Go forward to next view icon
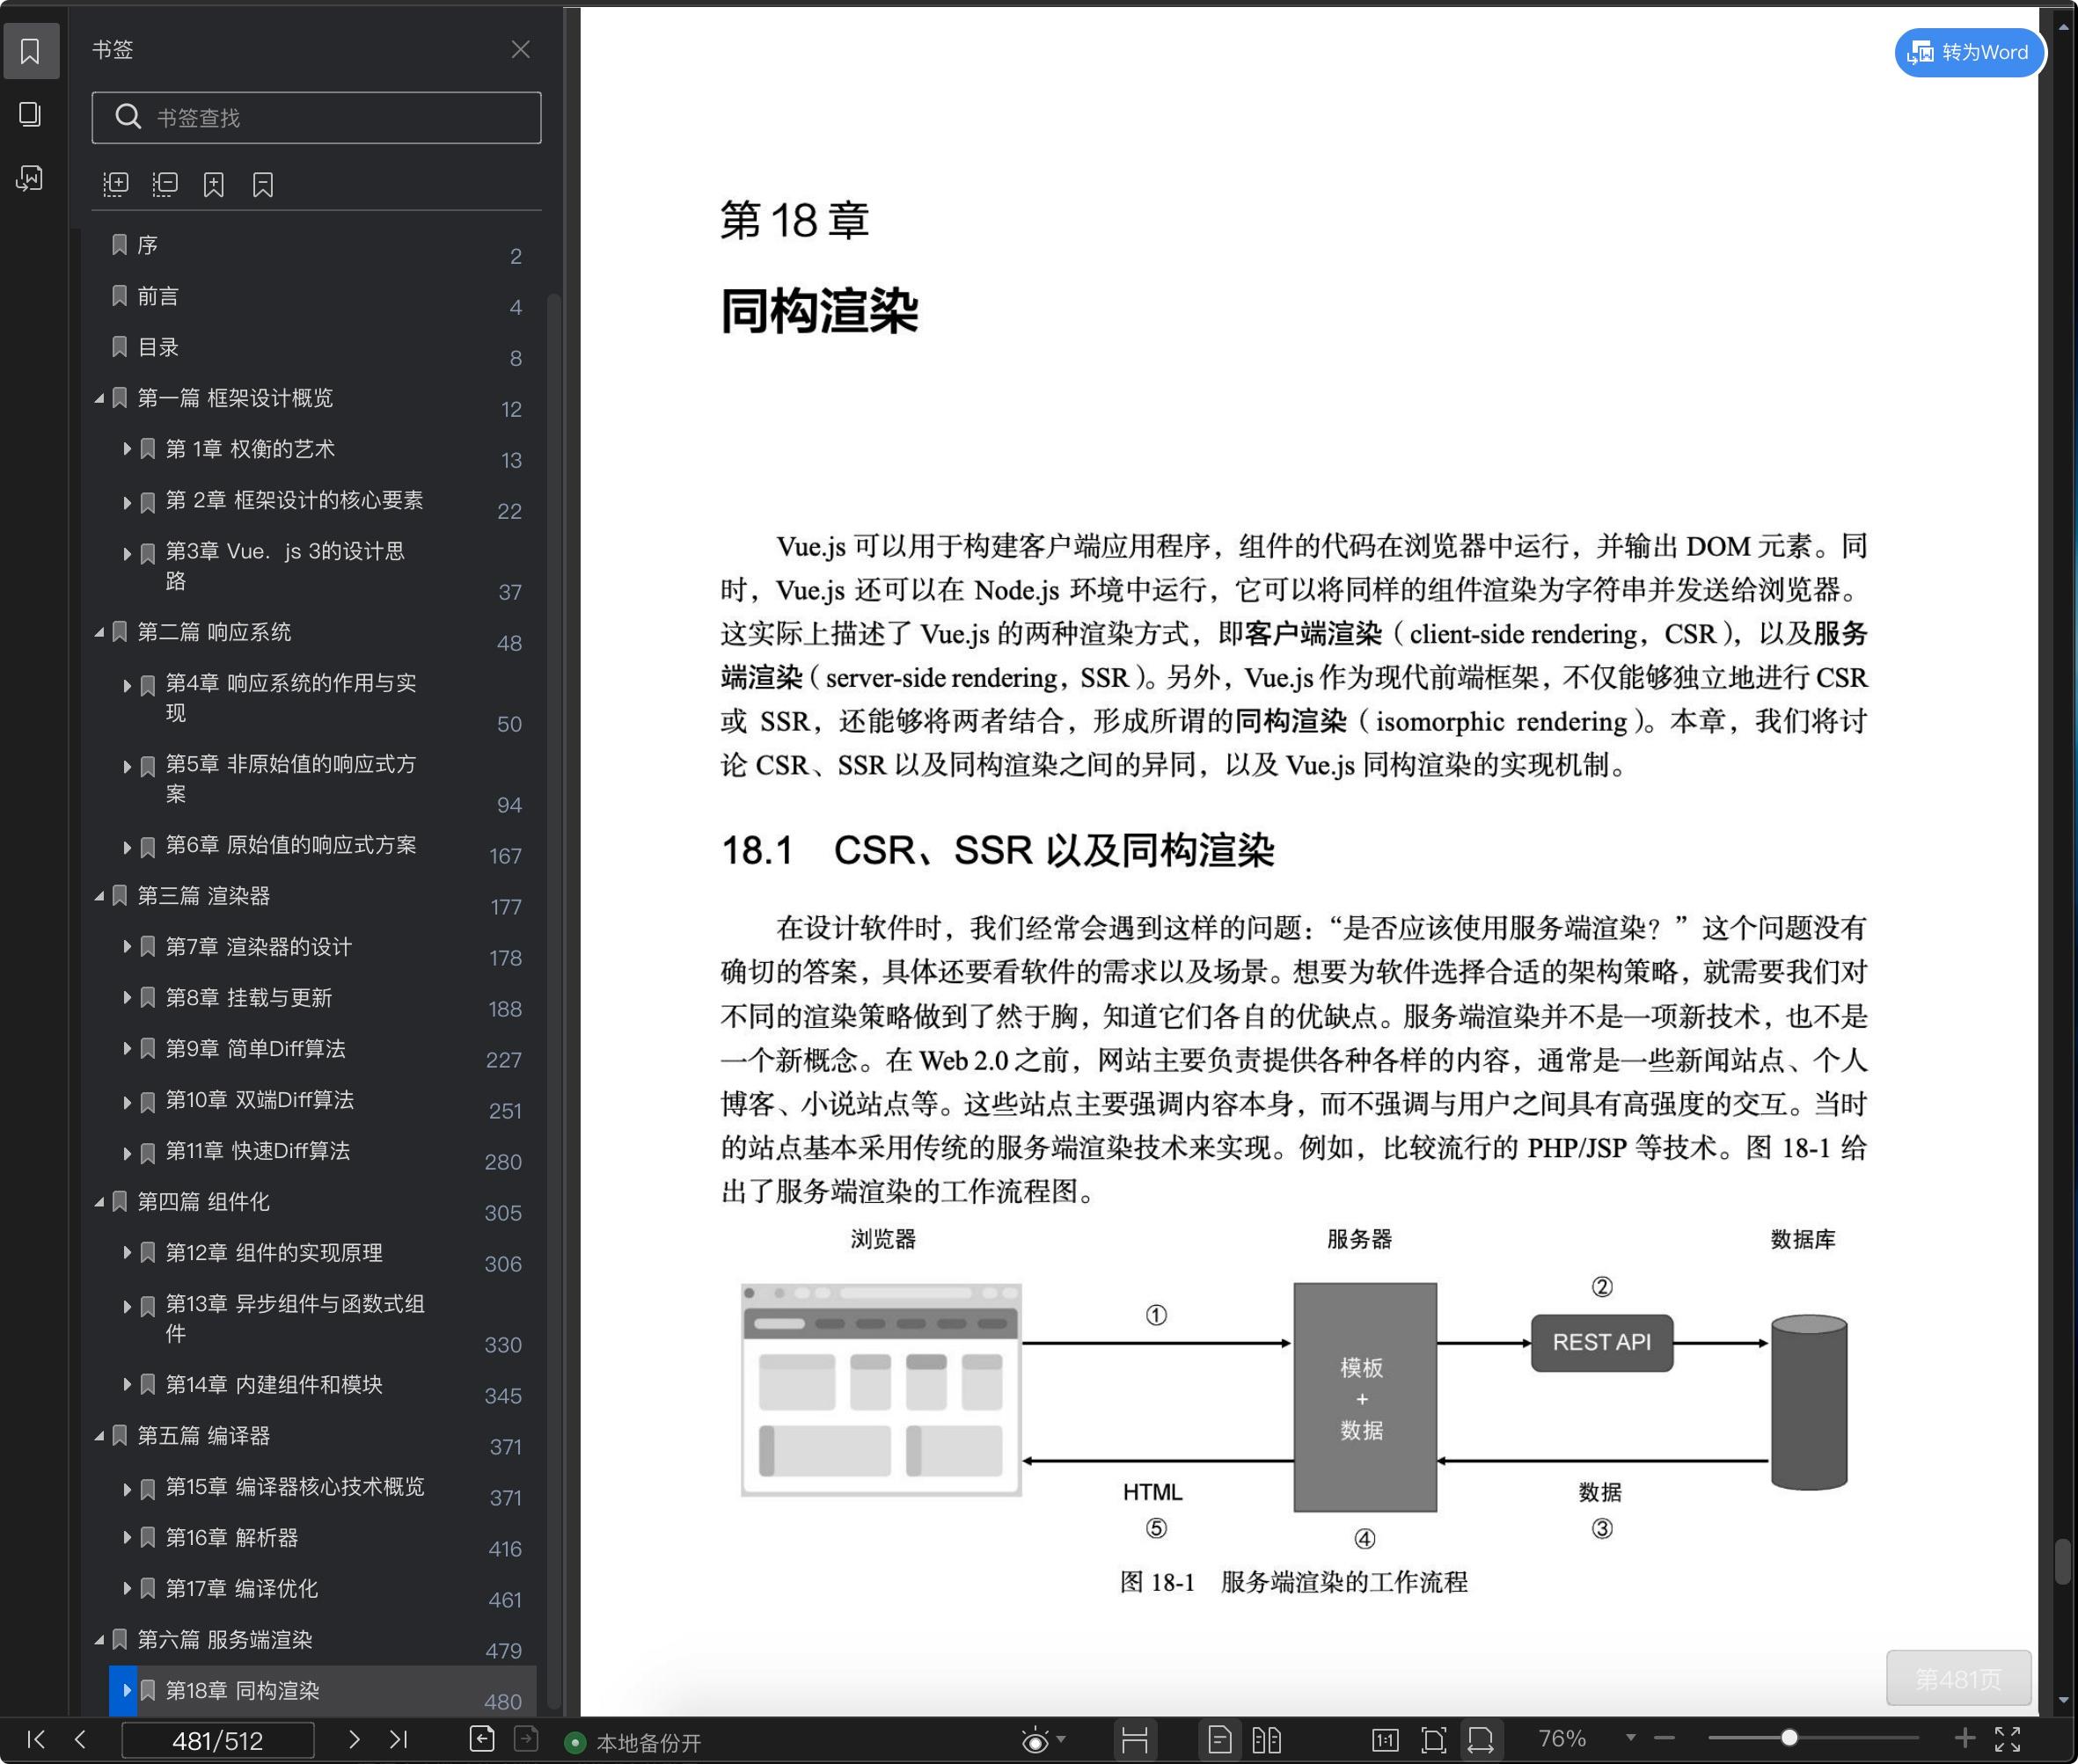Viewport: 2078px width, 1764px height. coord(526,1739)
